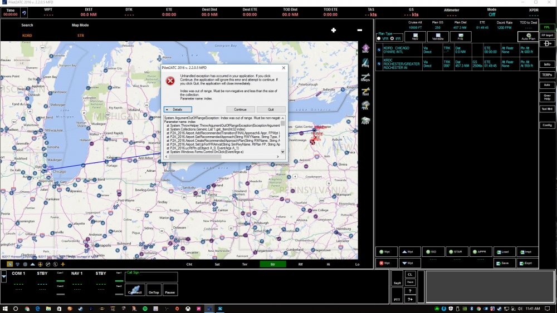Open the airport Info icon beside the map

pyautogui.click(x=365, y=49)
